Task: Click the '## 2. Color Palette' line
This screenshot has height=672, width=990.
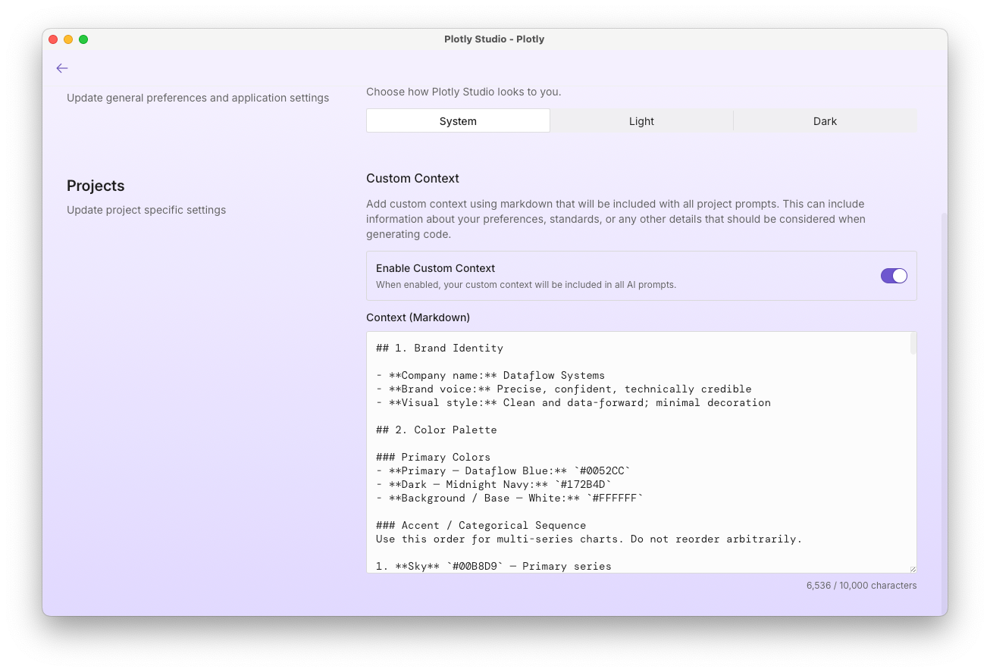Action: [x=437, y=430]
